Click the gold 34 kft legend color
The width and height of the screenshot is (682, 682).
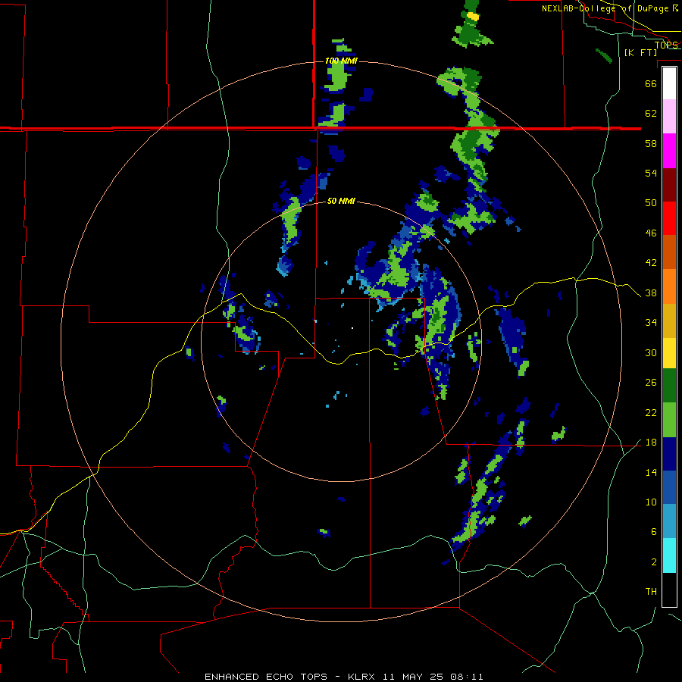pyautogui.click(x=669, y=321)
